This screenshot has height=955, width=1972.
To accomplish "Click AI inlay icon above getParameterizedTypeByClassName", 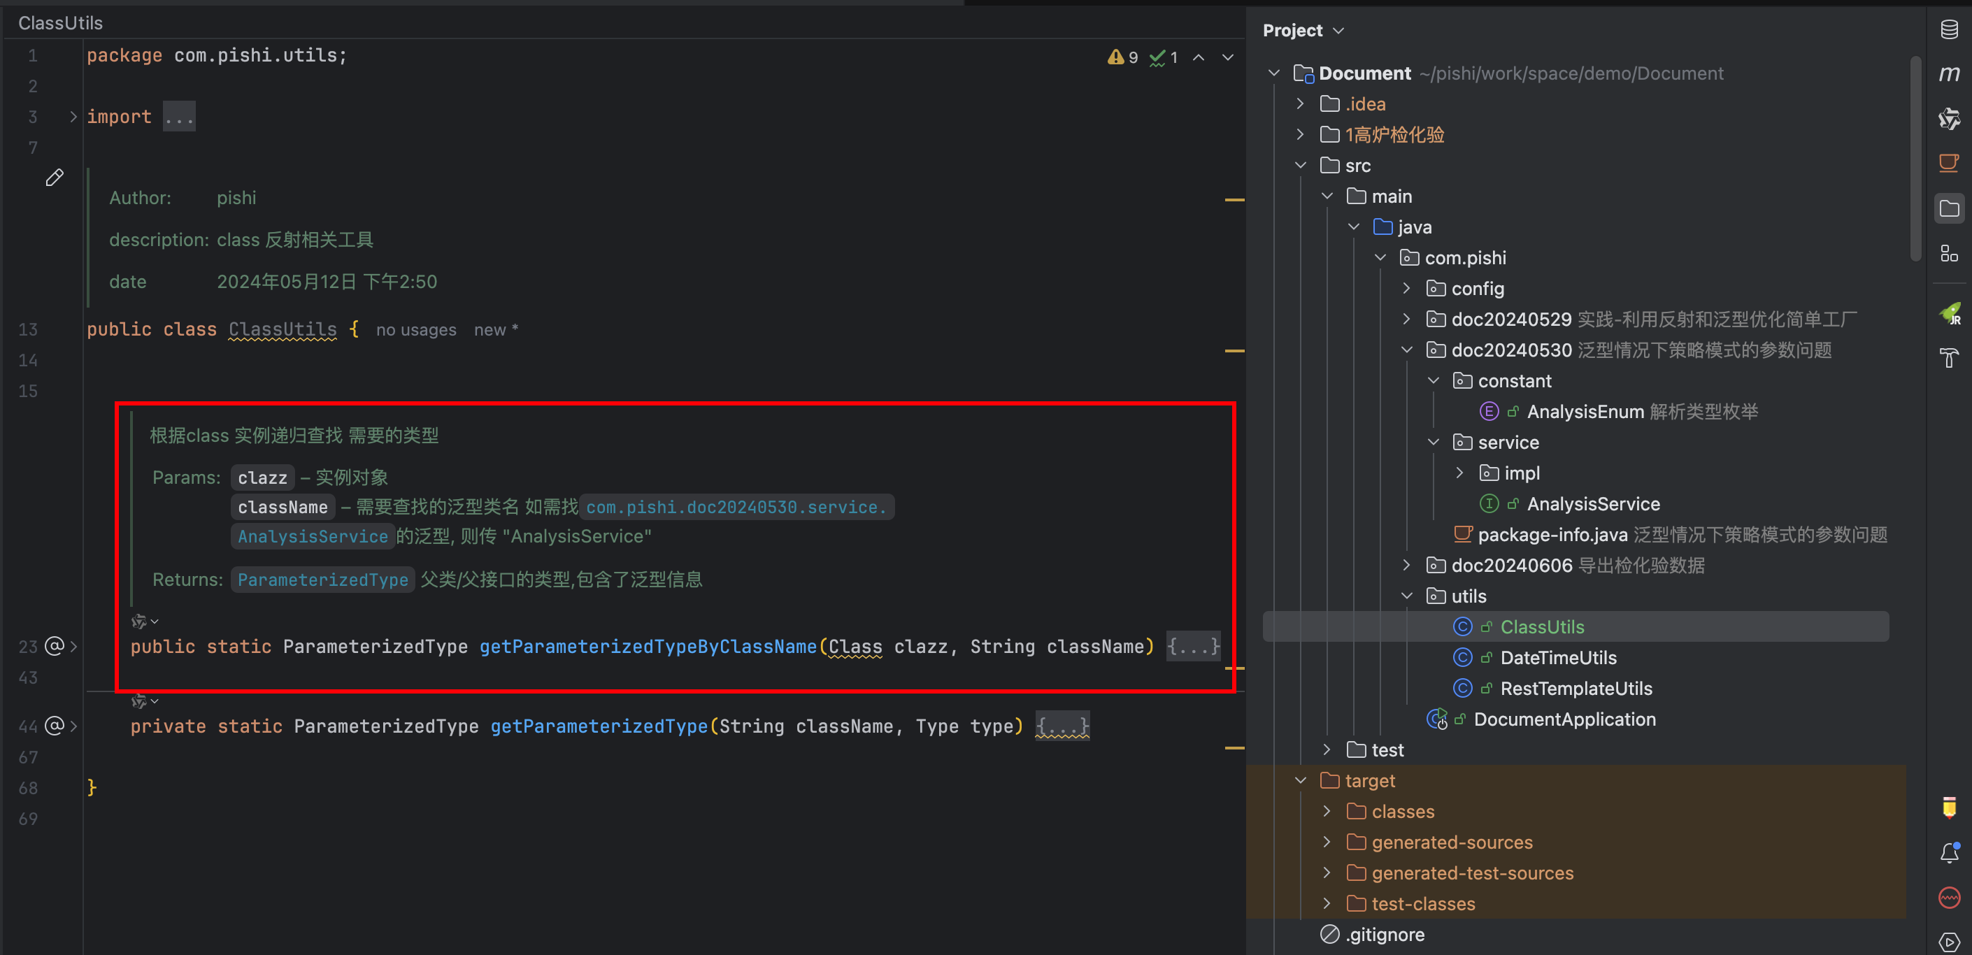I will click(x=144, y=621).
